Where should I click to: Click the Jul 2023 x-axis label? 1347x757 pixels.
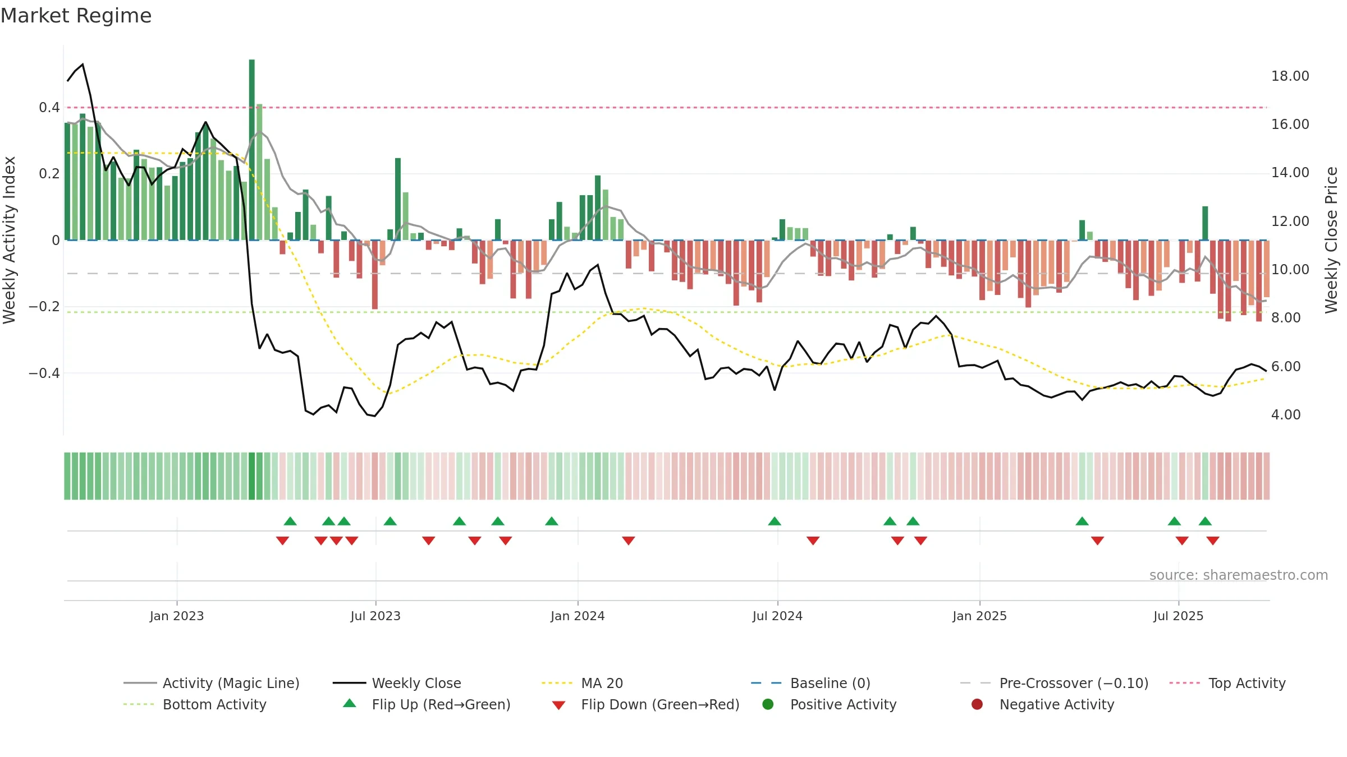[x=375, y=616]
